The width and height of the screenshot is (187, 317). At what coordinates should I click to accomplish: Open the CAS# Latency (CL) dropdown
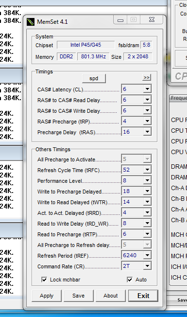click(x=148, y=89)
